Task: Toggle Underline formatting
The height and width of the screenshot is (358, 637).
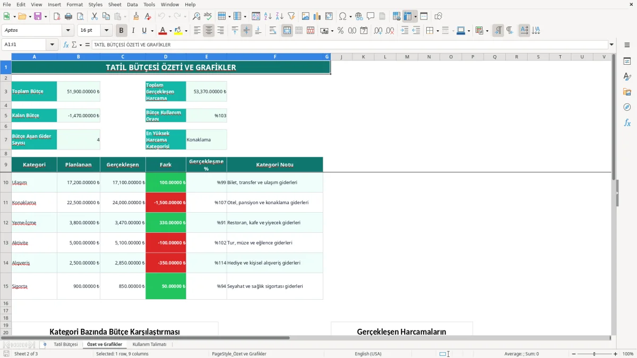Action: [144, 31]
